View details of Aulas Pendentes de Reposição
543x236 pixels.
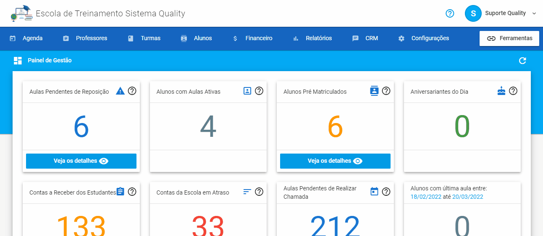tap(81, 161)
